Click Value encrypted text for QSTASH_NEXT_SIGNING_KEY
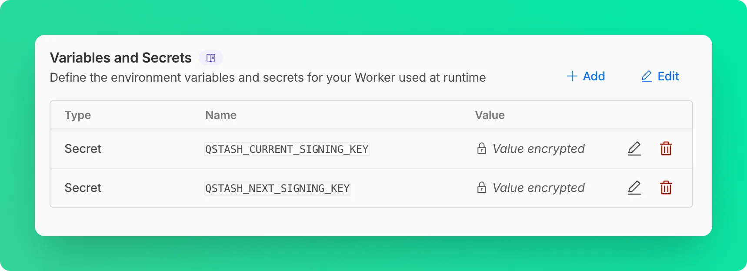The image size is (747, 271). pyautogui.click(x=538, y=188)
